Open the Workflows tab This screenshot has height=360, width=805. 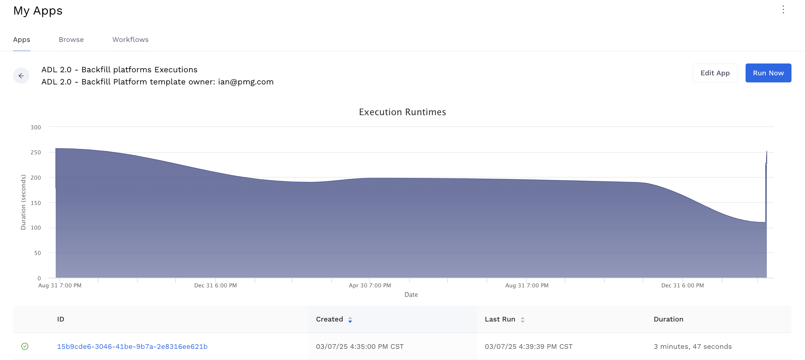point(130,40)
